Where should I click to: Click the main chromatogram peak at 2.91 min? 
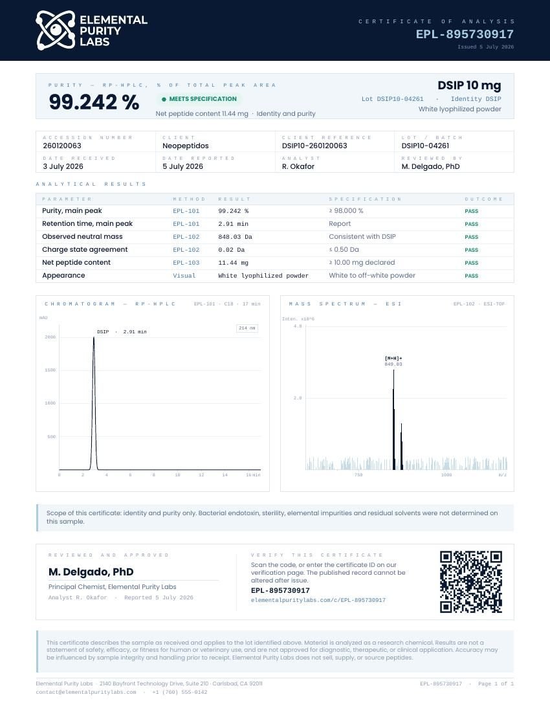pyautogui.click(x=94, y=403)
